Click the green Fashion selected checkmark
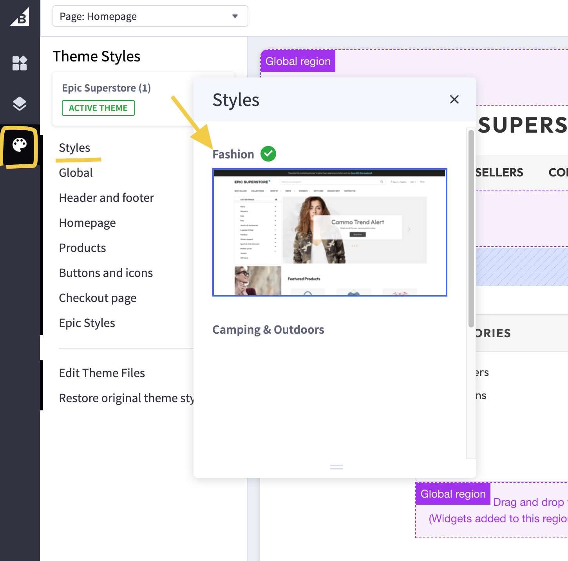Screen dimensions: 568x561 click(x=268, y=154)
